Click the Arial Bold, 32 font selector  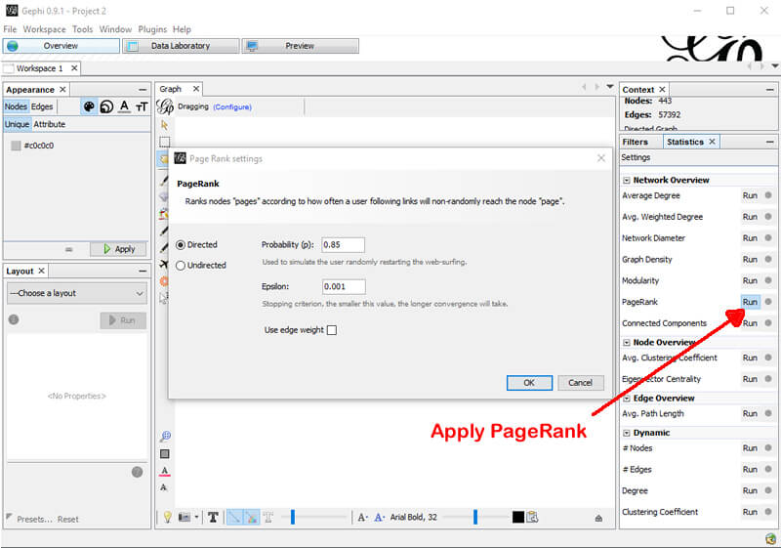click(413, 517)
